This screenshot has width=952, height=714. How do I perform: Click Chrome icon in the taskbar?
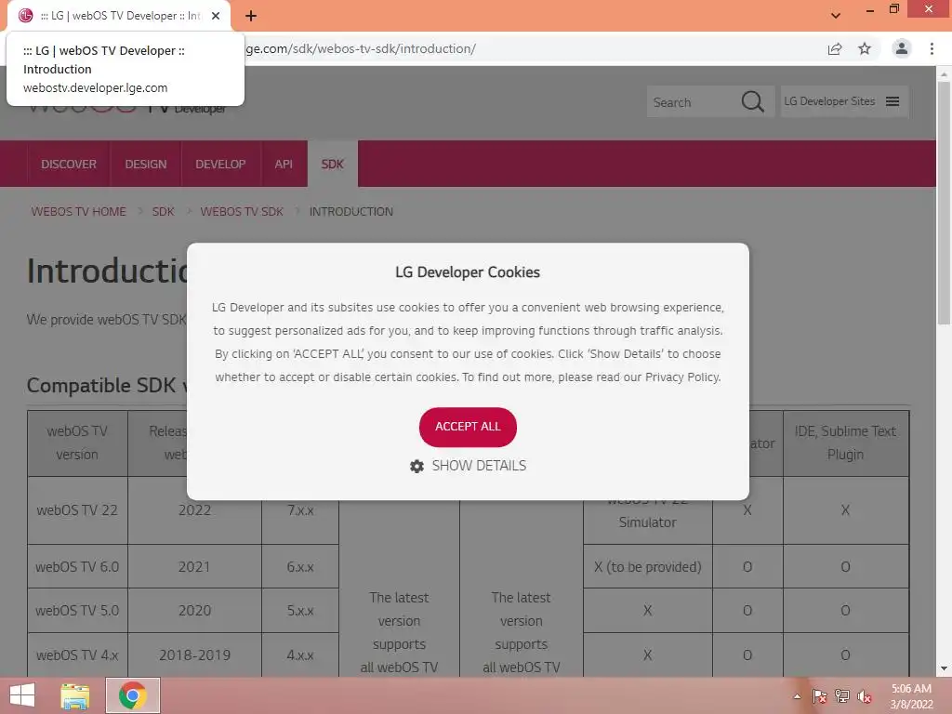(133, 695)
